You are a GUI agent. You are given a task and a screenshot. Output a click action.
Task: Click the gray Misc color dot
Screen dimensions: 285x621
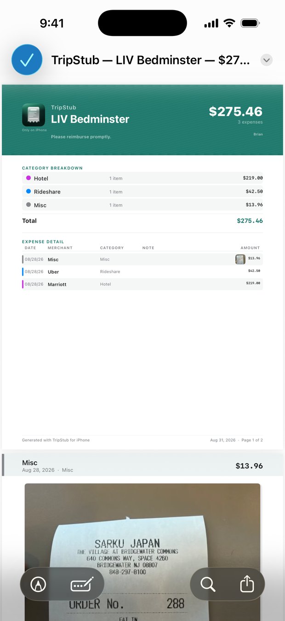[28, 205]
